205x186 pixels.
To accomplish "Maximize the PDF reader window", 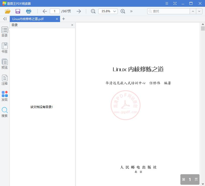I will point(191,4).
